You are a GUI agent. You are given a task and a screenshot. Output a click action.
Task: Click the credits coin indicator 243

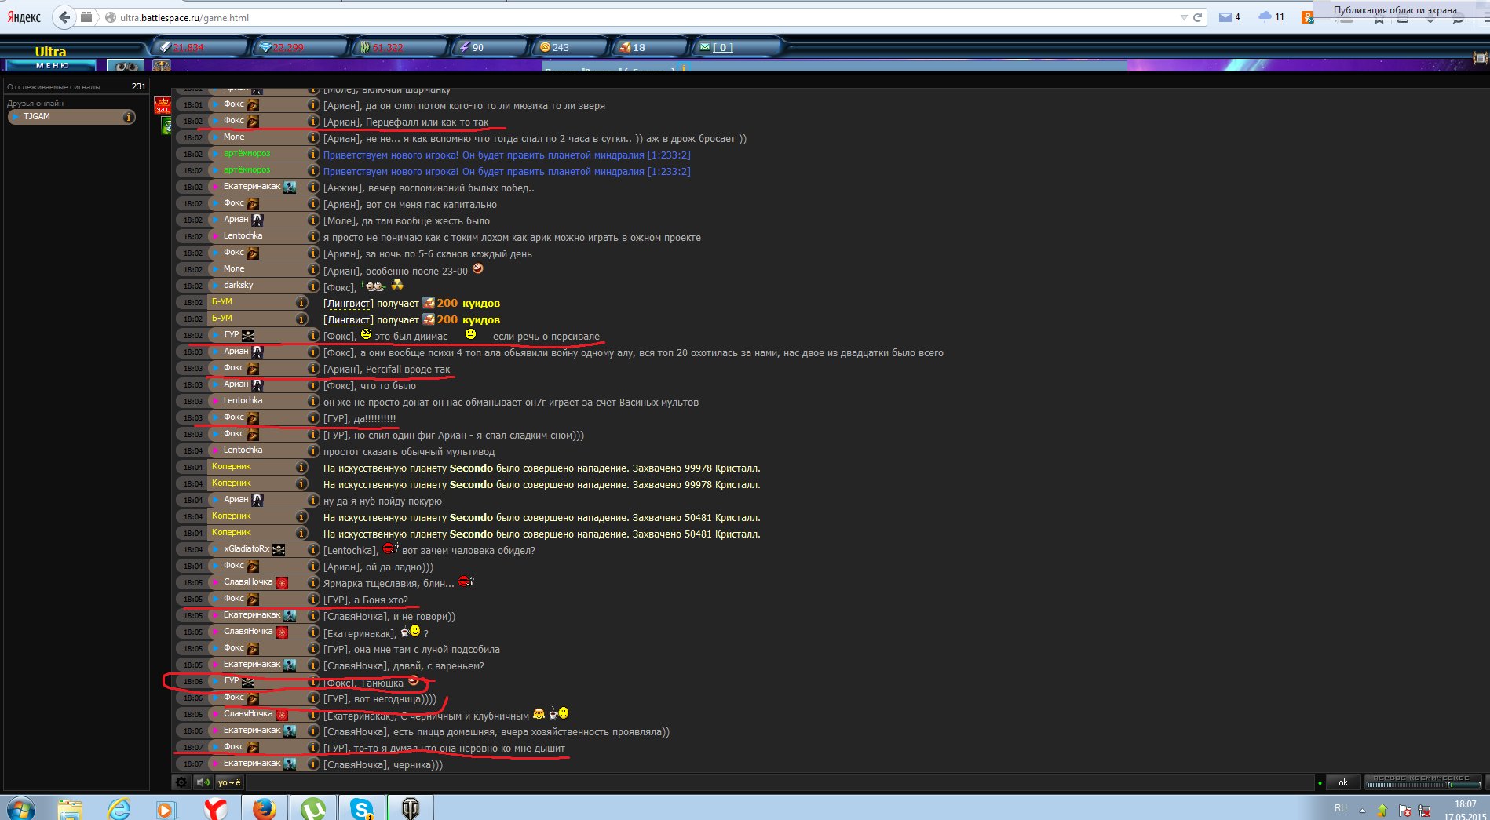pos(569,47)
